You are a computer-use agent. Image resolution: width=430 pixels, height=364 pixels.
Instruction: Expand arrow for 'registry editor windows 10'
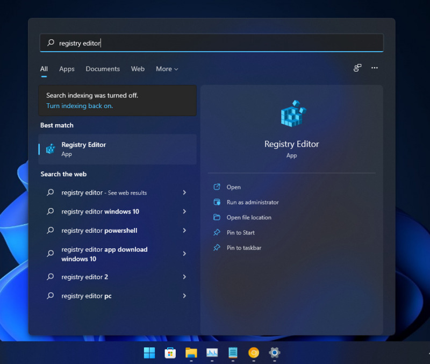click(x=184, y=211)
